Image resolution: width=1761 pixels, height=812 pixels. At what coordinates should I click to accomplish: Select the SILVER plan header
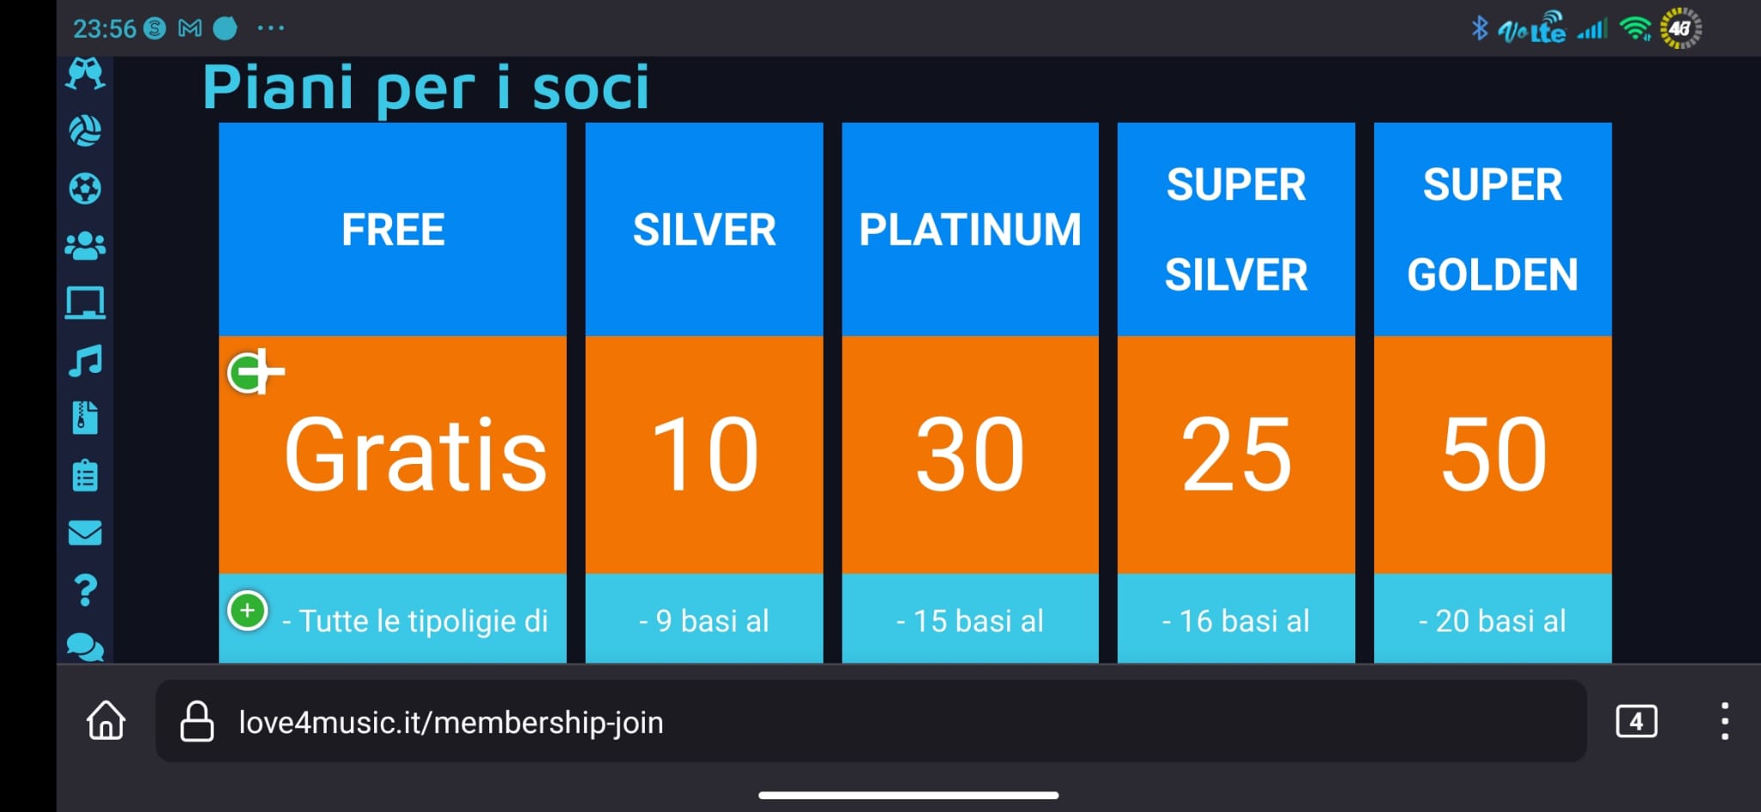(704, 229)
